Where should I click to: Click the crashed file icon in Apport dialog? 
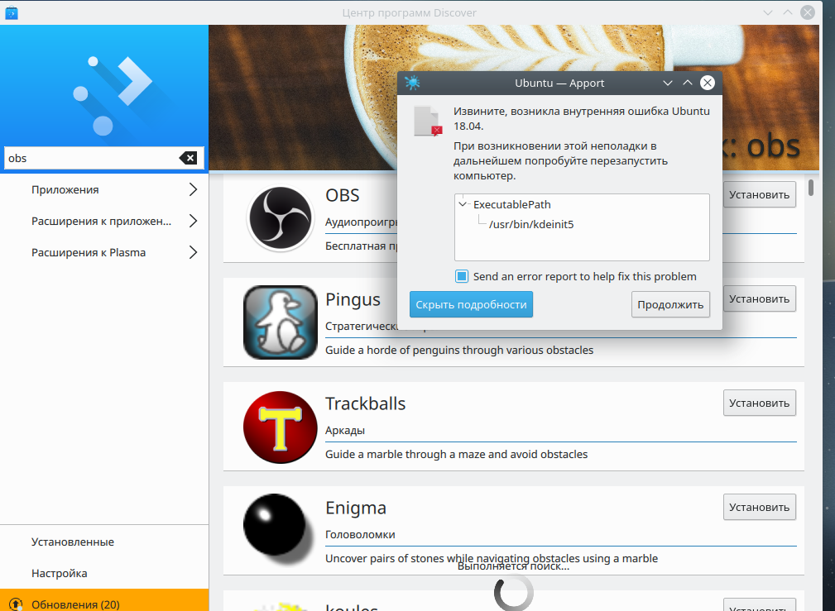coord(429,122)
